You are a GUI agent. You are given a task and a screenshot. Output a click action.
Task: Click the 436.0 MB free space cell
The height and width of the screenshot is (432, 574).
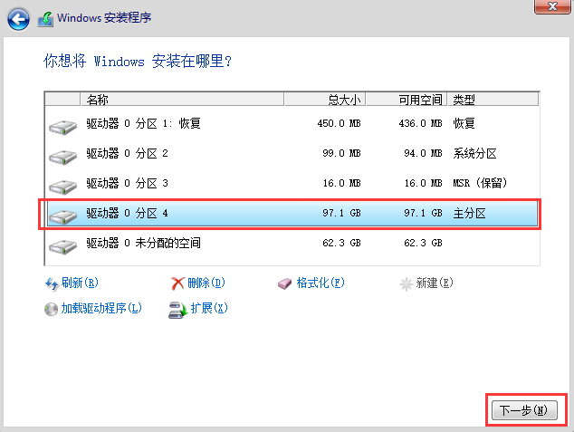420,123
